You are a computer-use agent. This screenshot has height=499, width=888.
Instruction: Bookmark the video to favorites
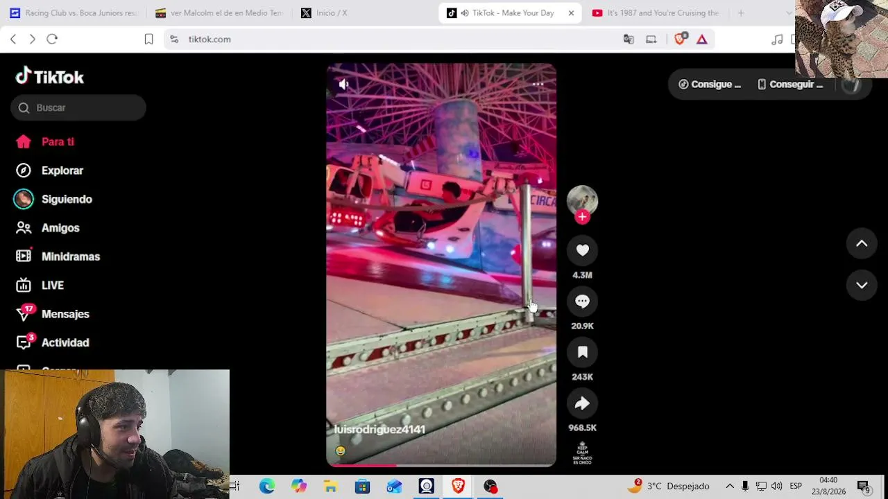click(582, 352)
